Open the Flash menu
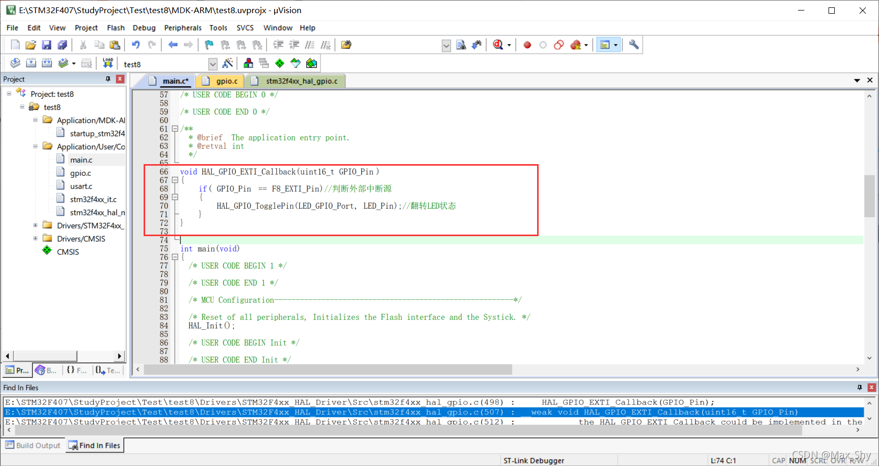This screenshot has height=466, width=879. tap(116, 28)
